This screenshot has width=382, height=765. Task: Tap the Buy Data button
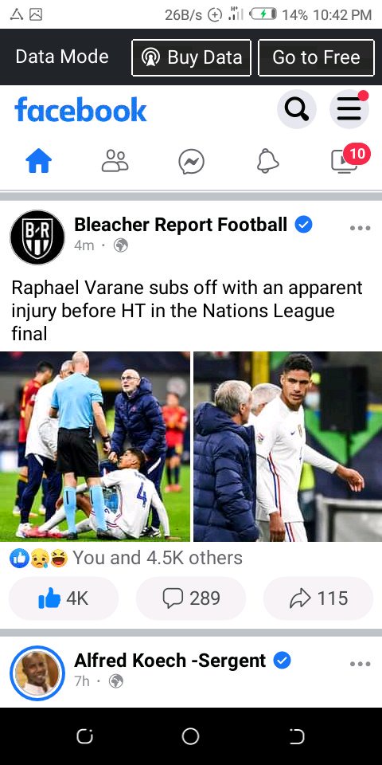click(x=192, y=57)
